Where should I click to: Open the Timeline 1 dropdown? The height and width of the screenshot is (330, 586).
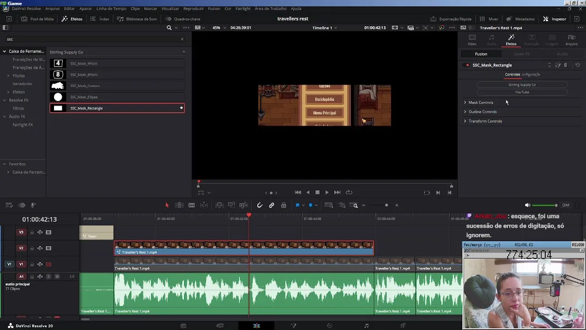[325, 28]
